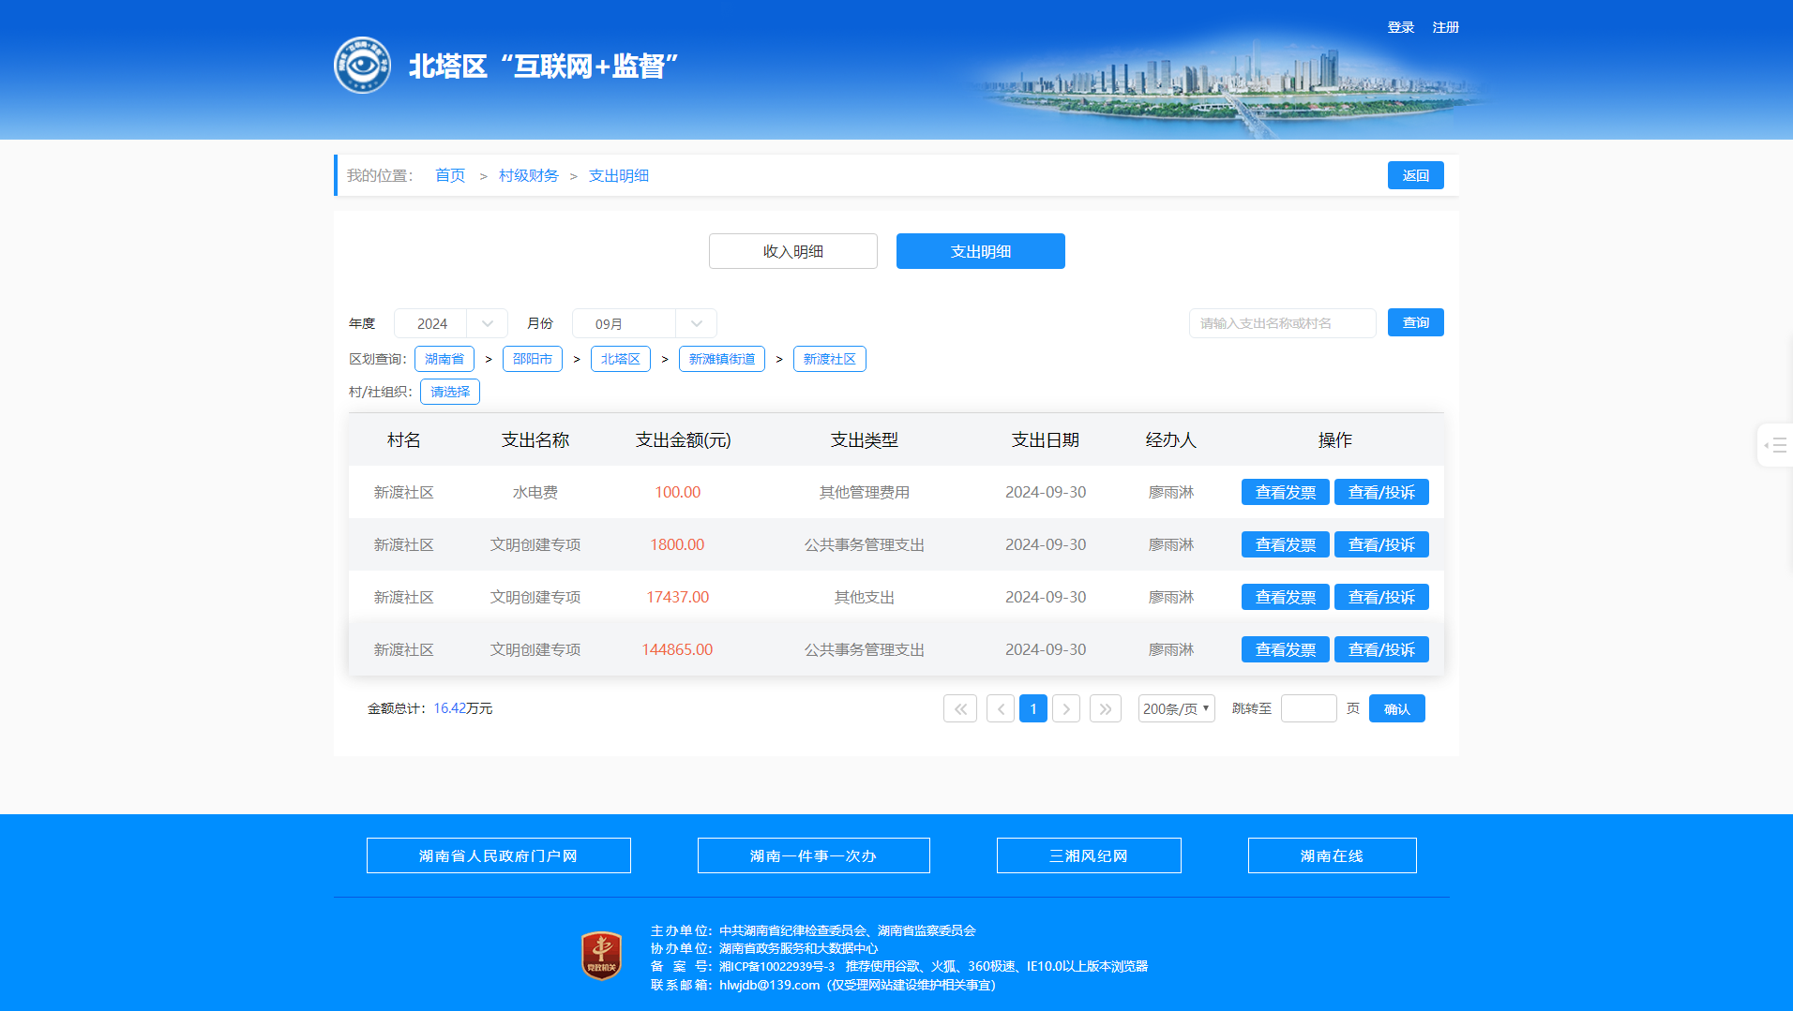Click the eye logo icon in header
This screenshot has width=1793, height=1011.
[362, 66]
